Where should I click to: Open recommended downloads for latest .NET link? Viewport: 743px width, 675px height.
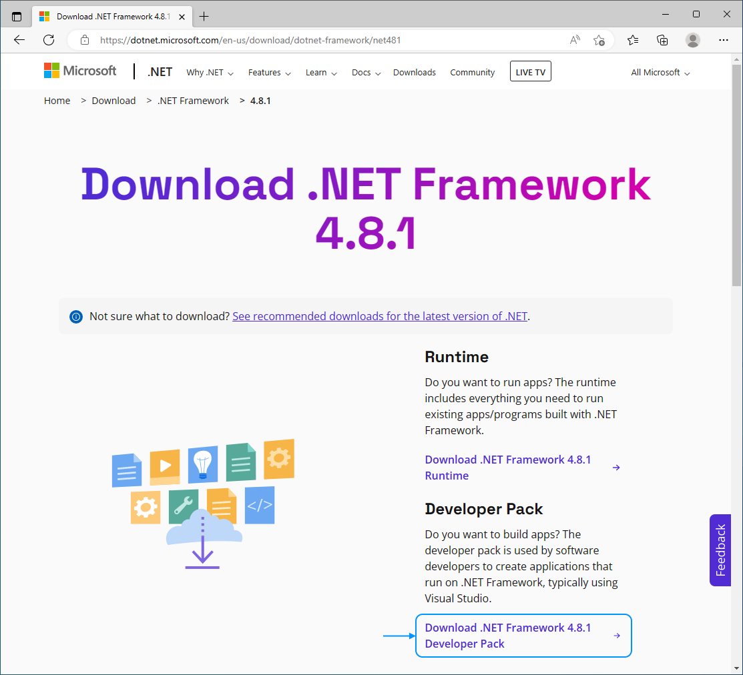pyautogui.click(x=380, y=317)
